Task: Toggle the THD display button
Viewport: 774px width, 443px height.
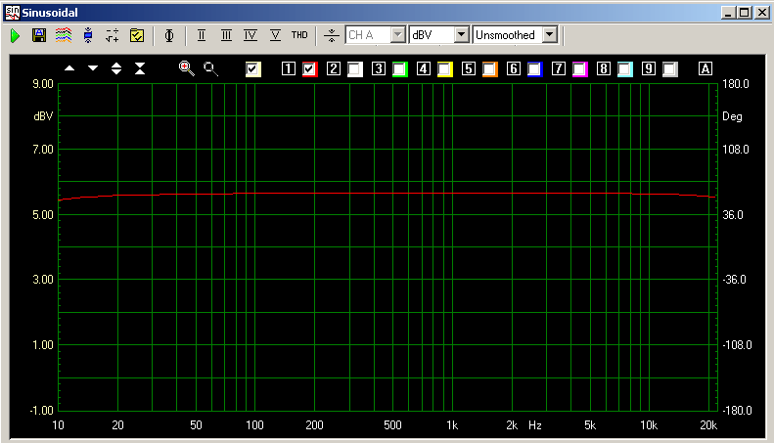Action: [x=299, y=35]
